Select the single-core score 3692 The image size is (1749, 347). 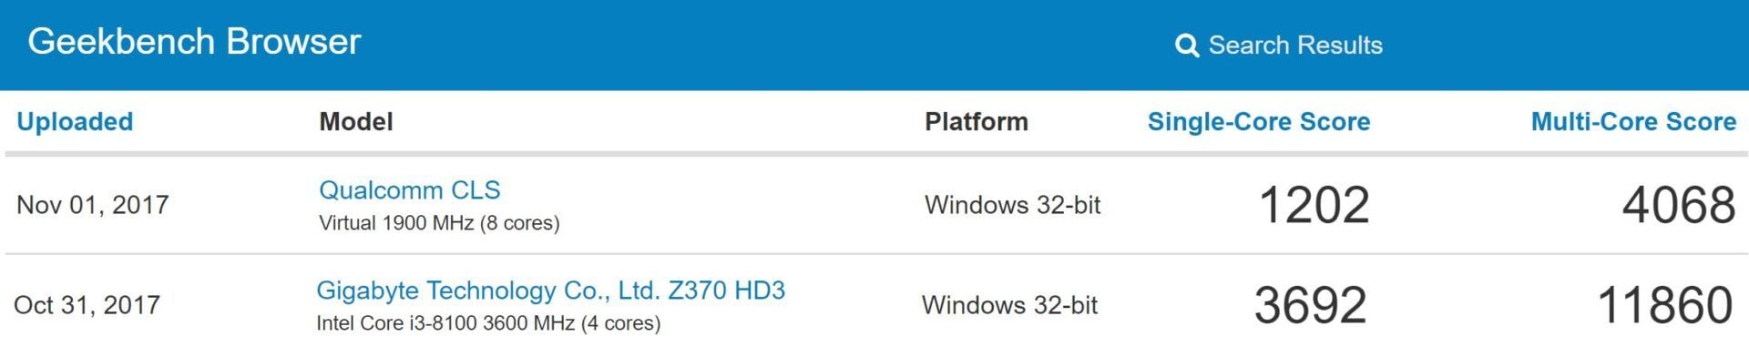[x=1311, y=305]
